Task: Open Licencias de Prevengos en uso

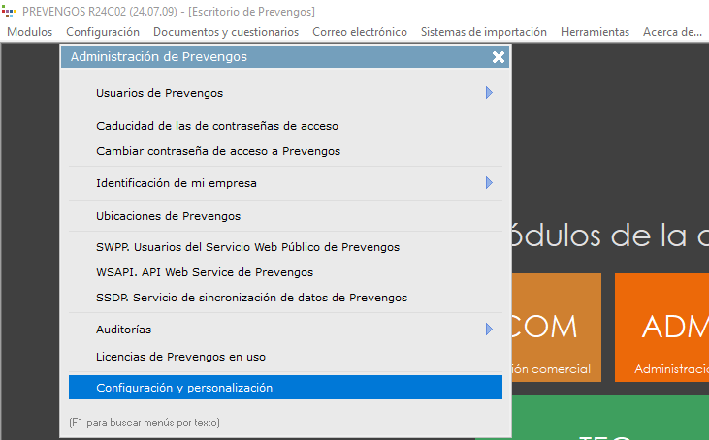Action: pos(180,357)
